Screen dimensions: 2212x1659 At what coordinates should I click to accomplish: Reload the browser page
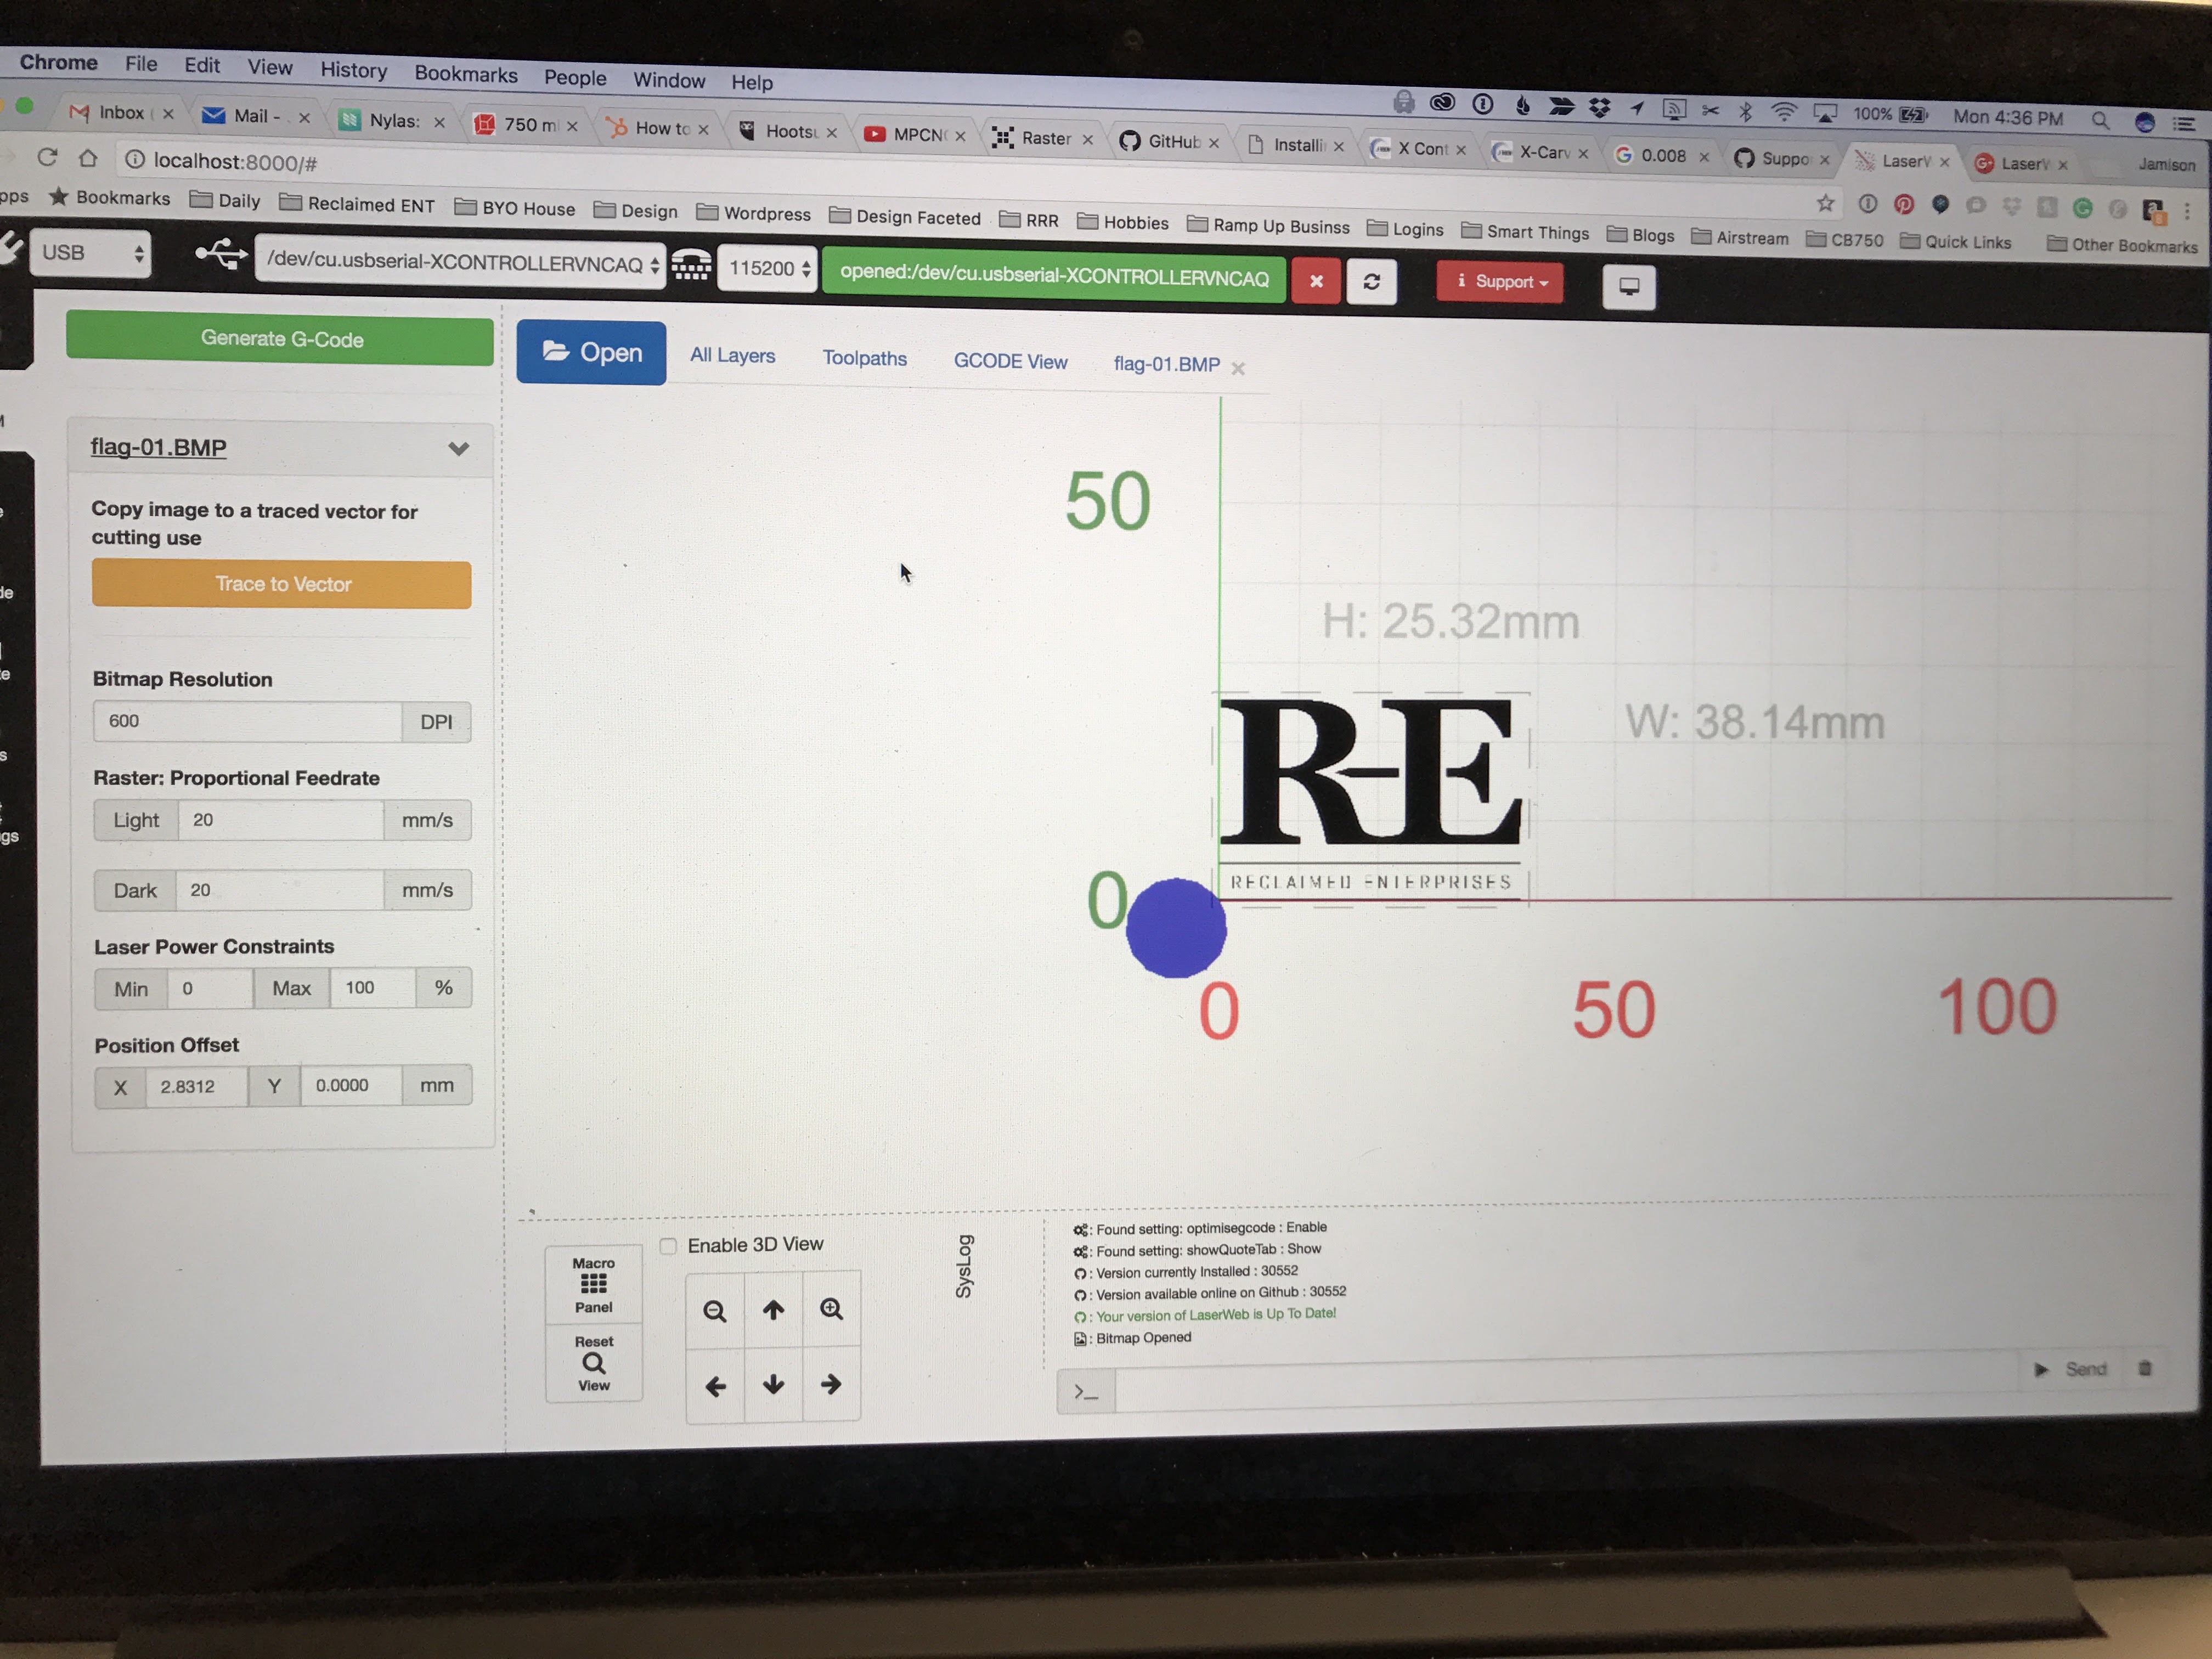click(x=47, y=158)
